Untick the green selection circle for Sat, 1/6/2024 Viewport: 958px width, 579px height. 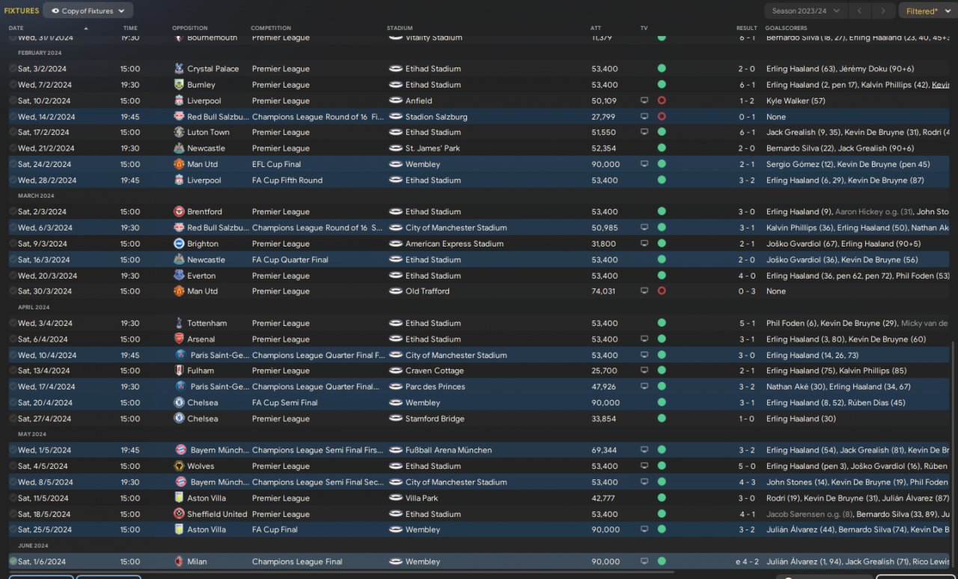pos(13,562)
